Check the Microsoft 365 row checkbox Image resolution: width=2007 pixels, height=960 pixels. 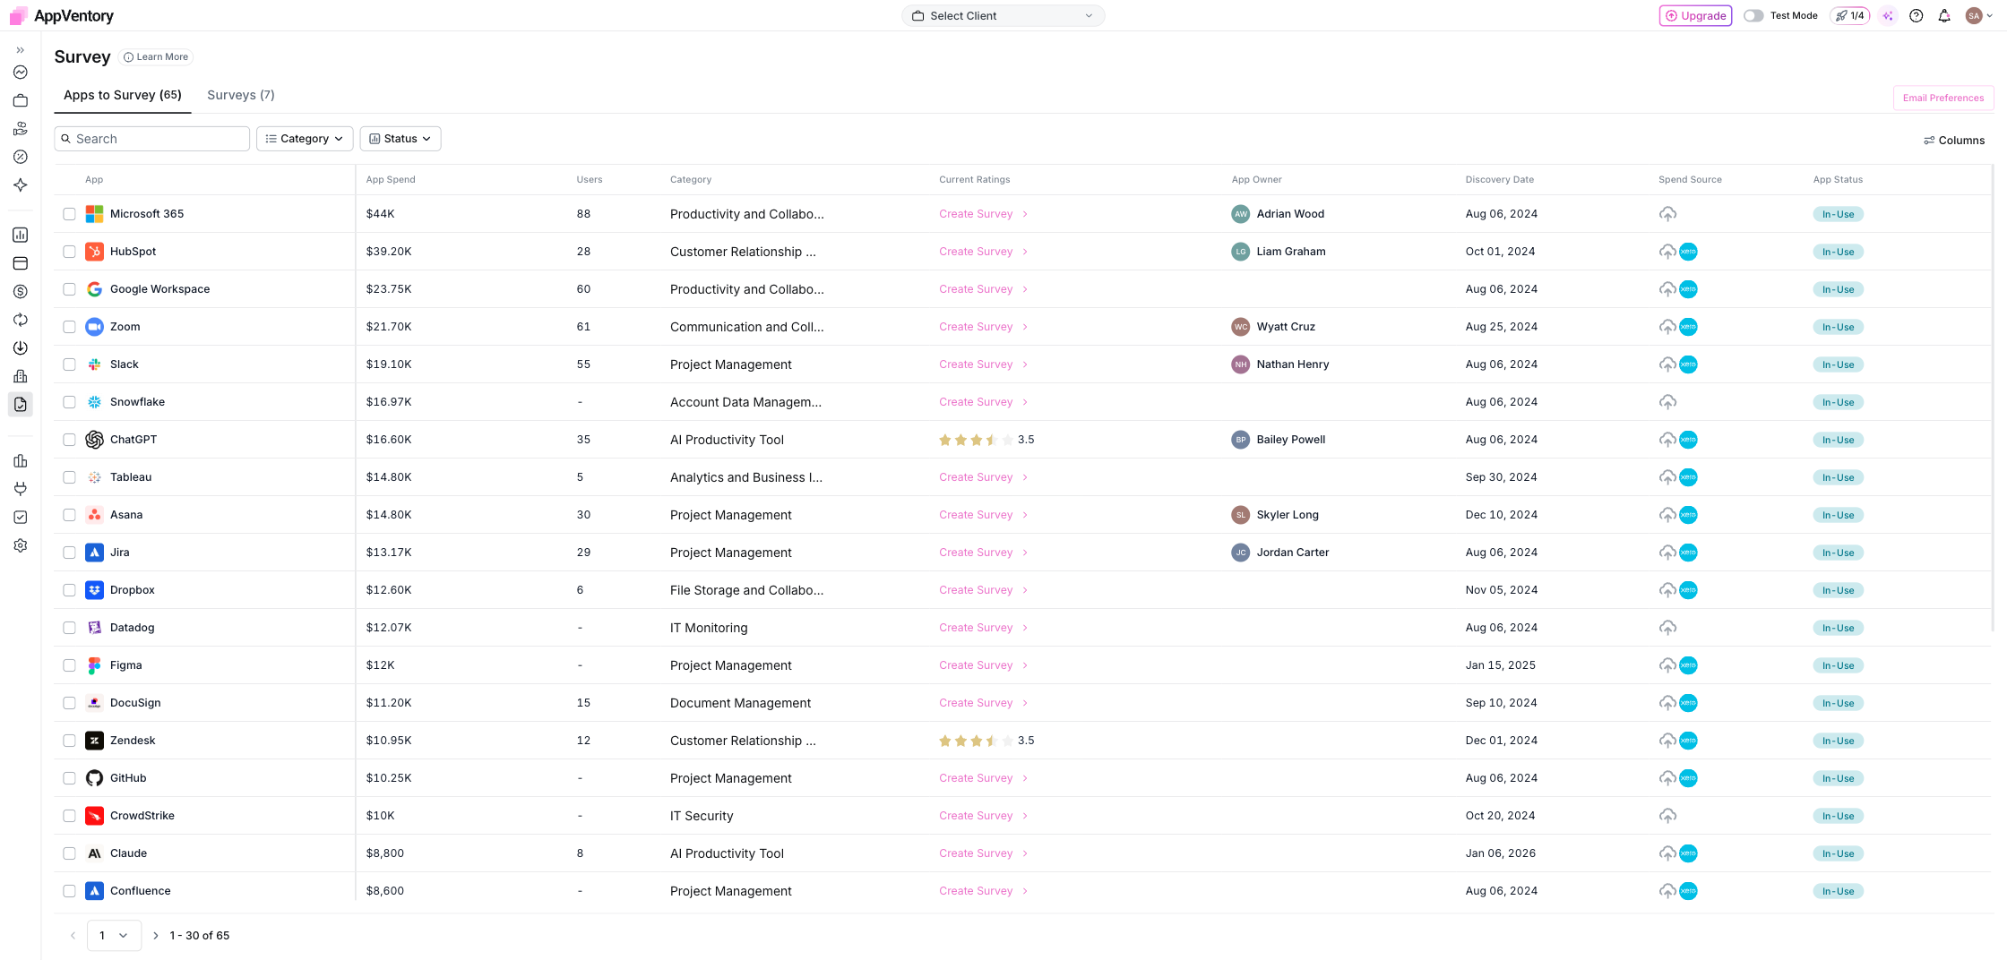coord(69,214)
